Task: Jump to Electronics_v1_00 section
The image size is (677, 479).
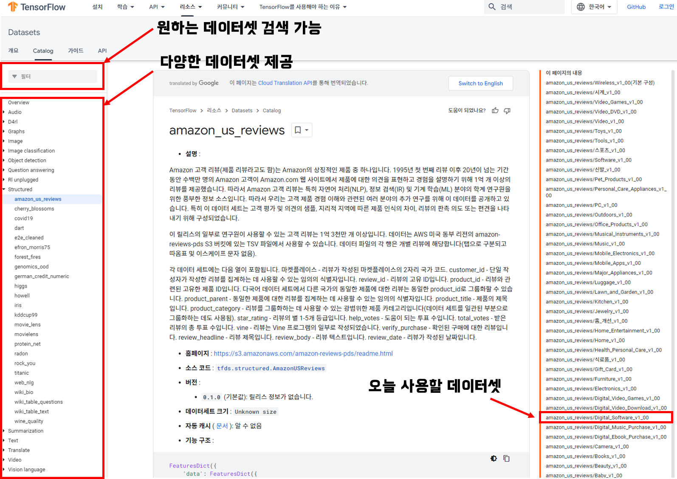Action: point(591,389)
